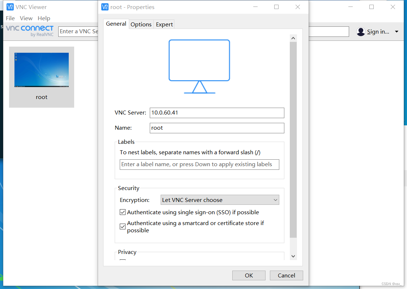The image size is (407, 289).
Task: Open the root desktop thumbnail in VNC Viewer
Action: pos(42,70)
